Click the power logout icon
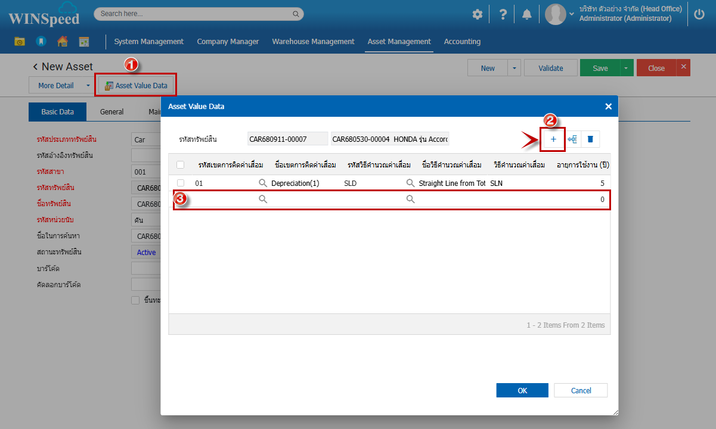 [x=699, y=14]
